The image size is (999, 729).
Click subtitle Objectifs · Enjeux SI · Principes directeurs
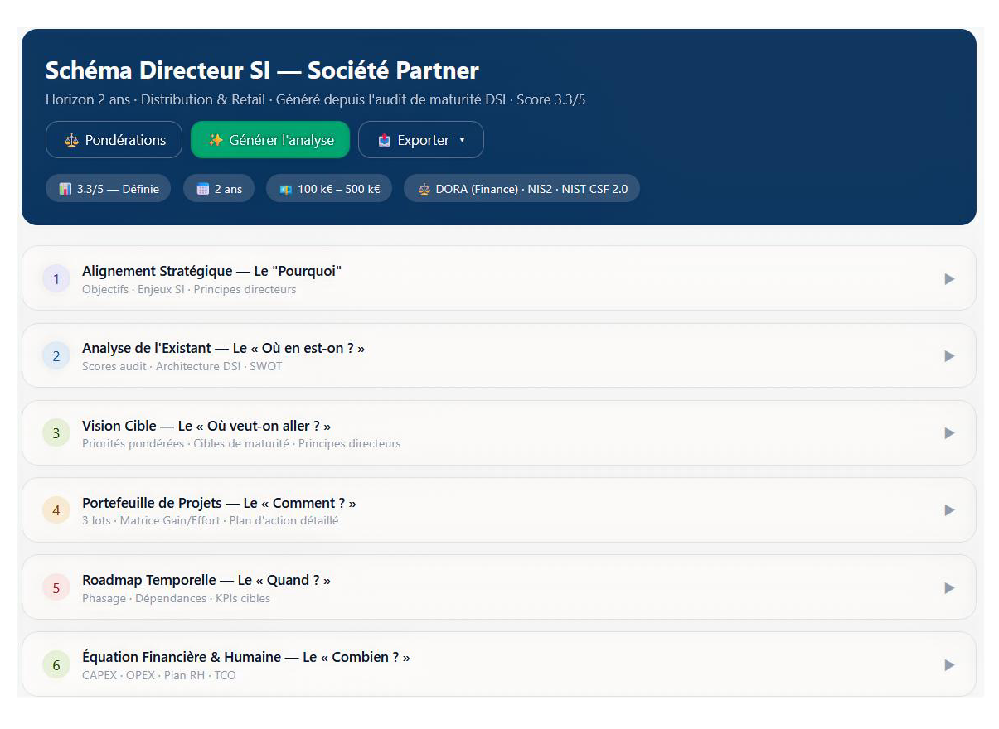point(189,290)
